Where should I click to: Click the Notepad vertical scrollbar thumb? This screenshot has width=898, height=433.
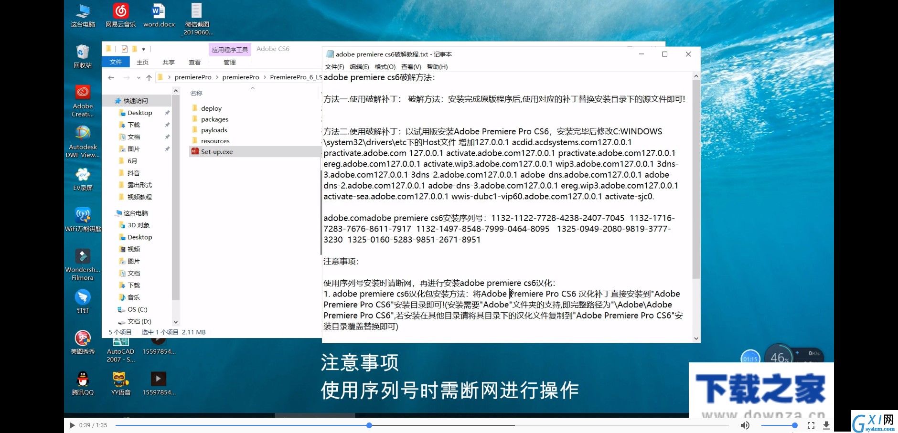(696, 179)
